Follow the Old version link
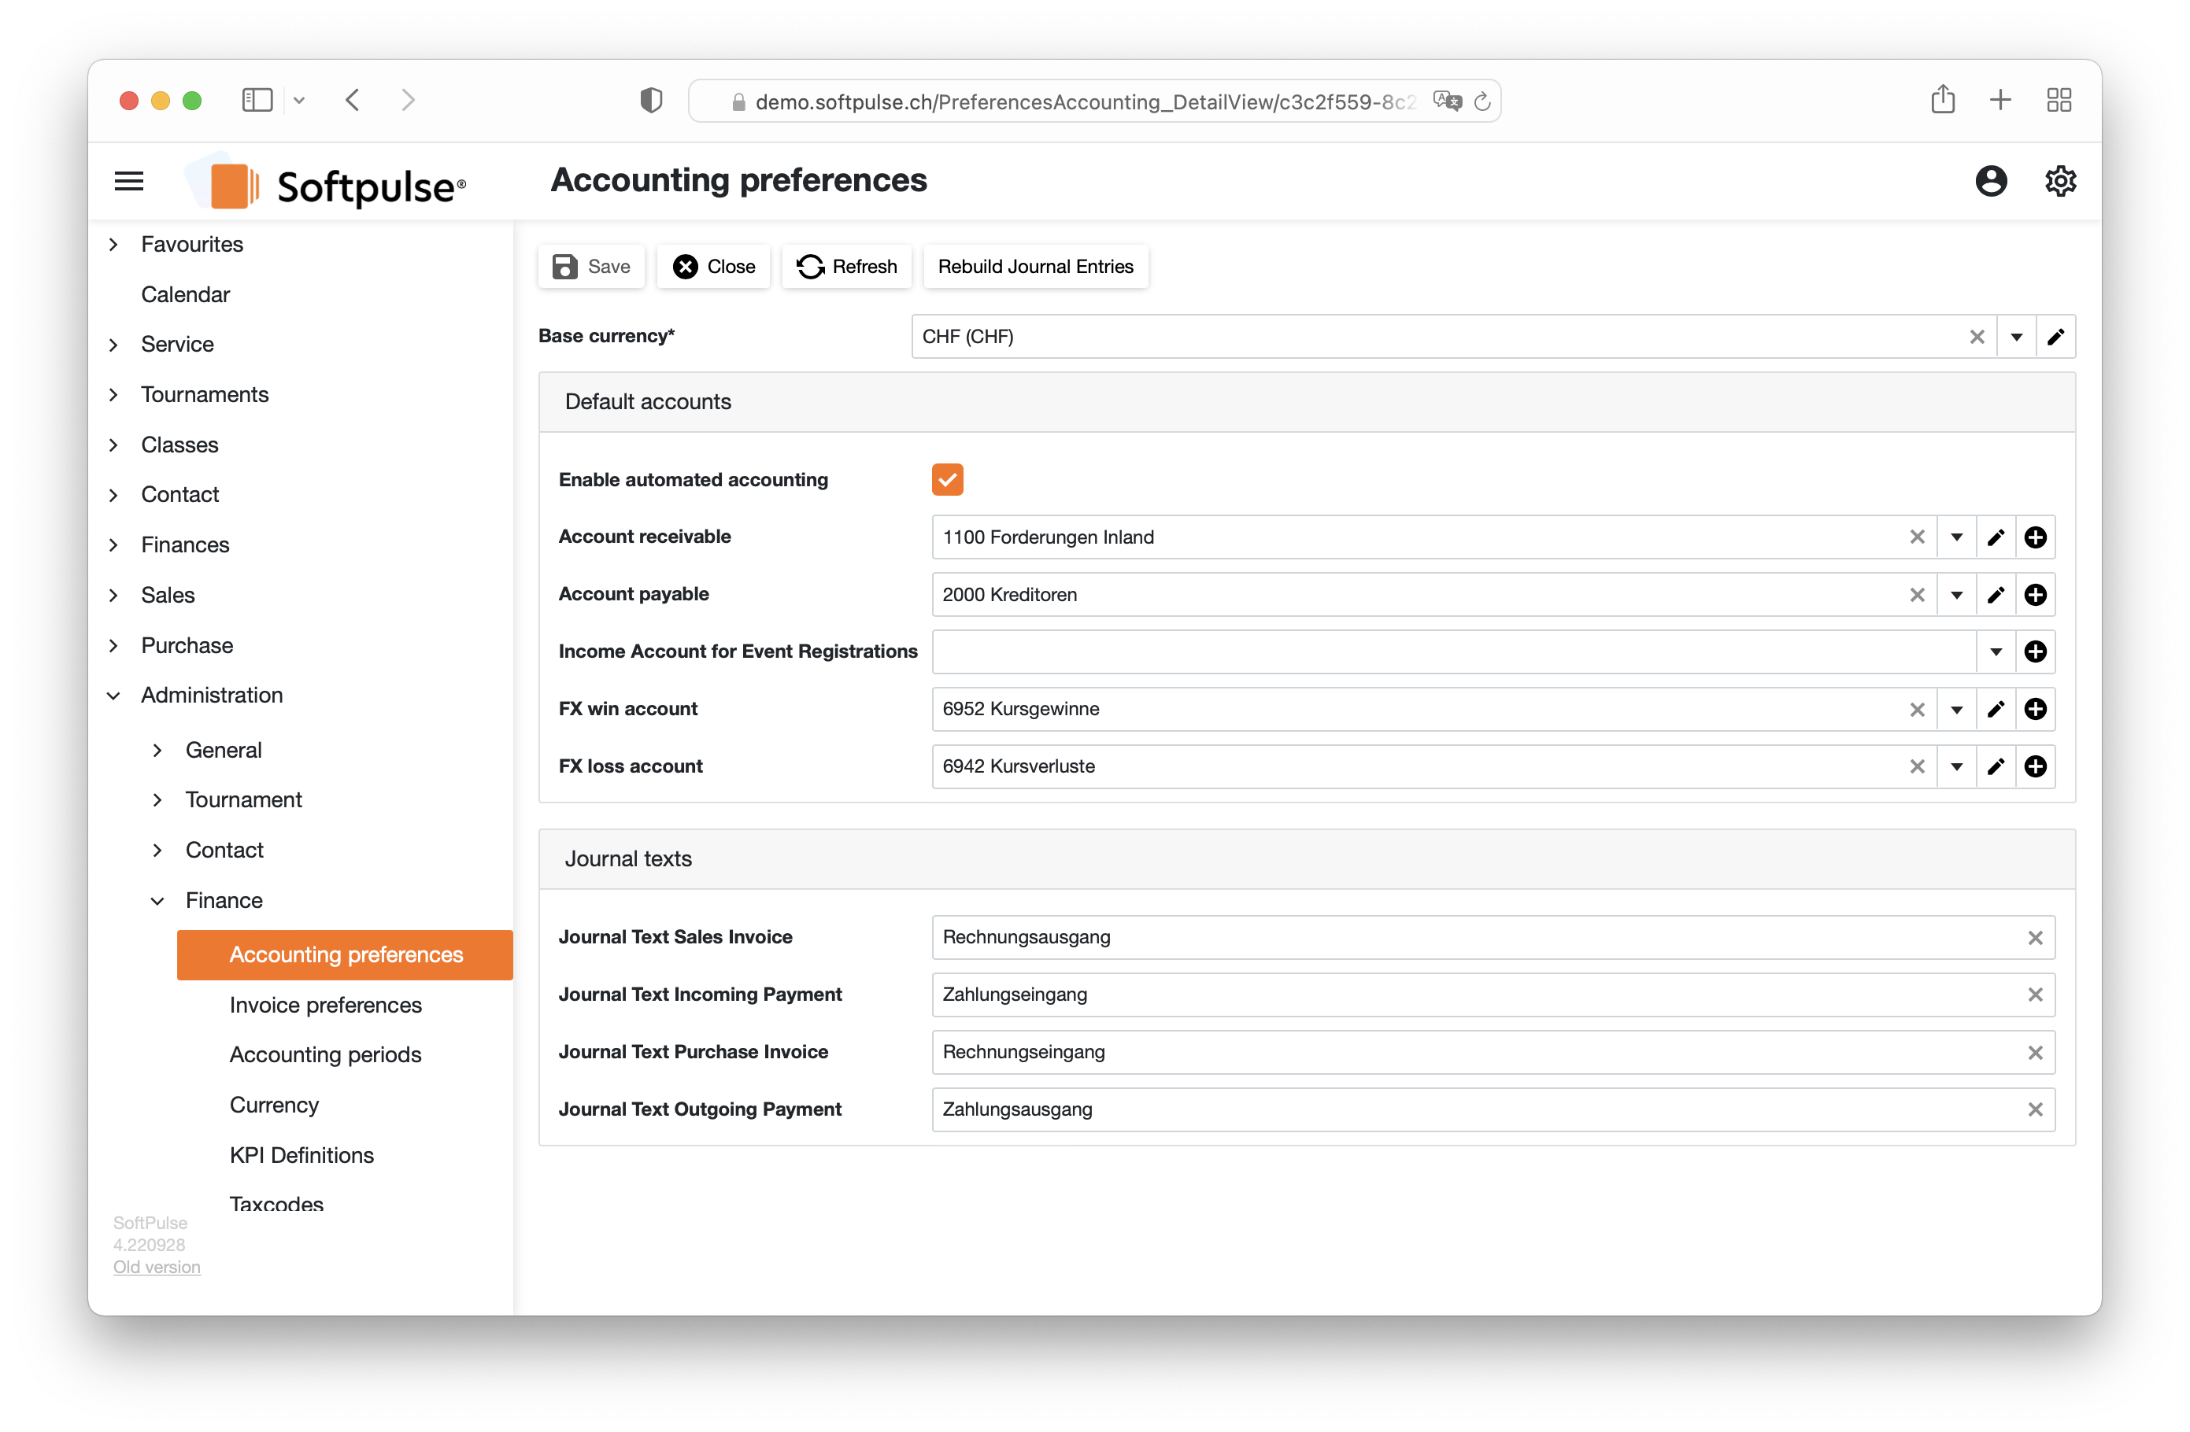Screen dimensions: 2190x1432 point(157,1267)
